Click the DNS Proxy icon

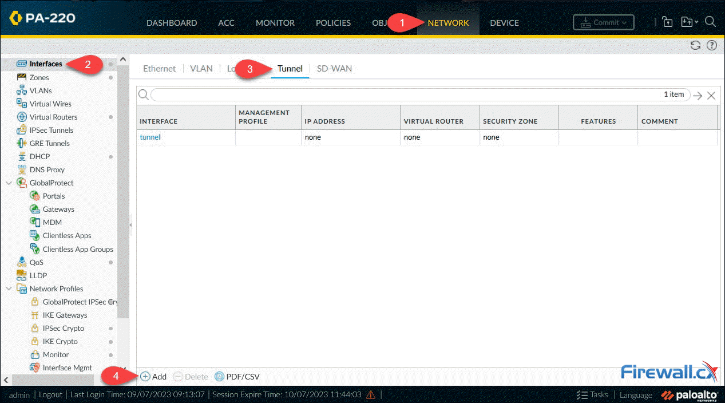tap(22, 169)
